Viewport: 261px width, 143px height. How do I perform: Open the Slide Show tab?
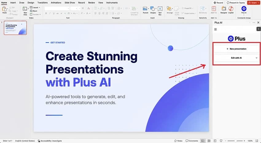70,3
